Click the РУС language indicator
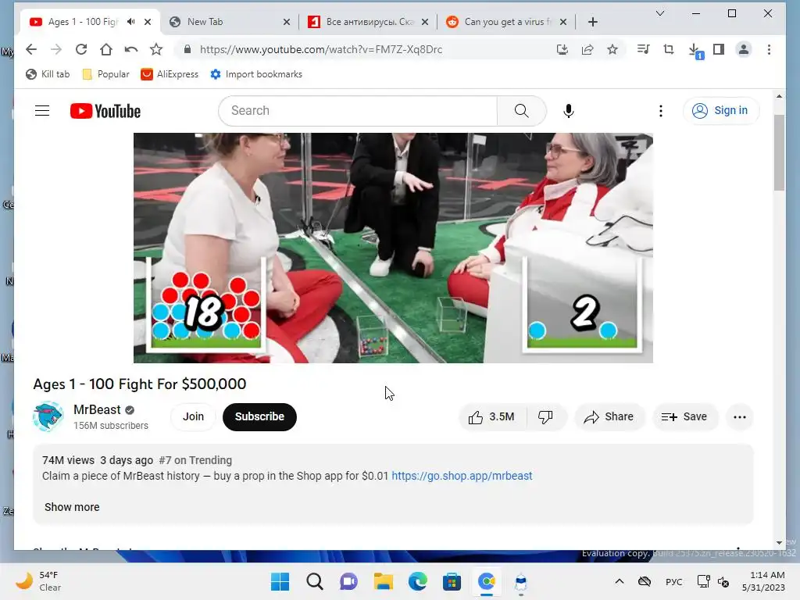800x600 pixels. (673, 581)
